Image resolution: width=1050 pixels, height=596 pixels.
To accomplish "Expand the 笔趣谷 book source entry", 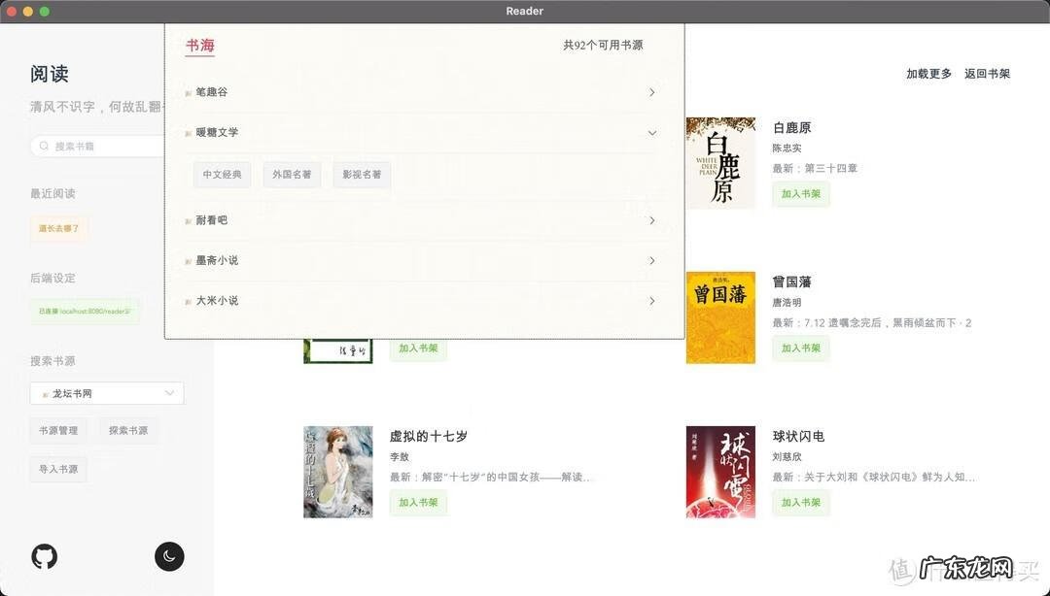I will point(652,92).
